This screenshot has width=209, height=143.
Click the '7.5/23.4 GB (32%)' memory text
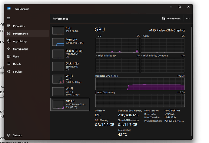pyautogui.click(x=75, y=43)
